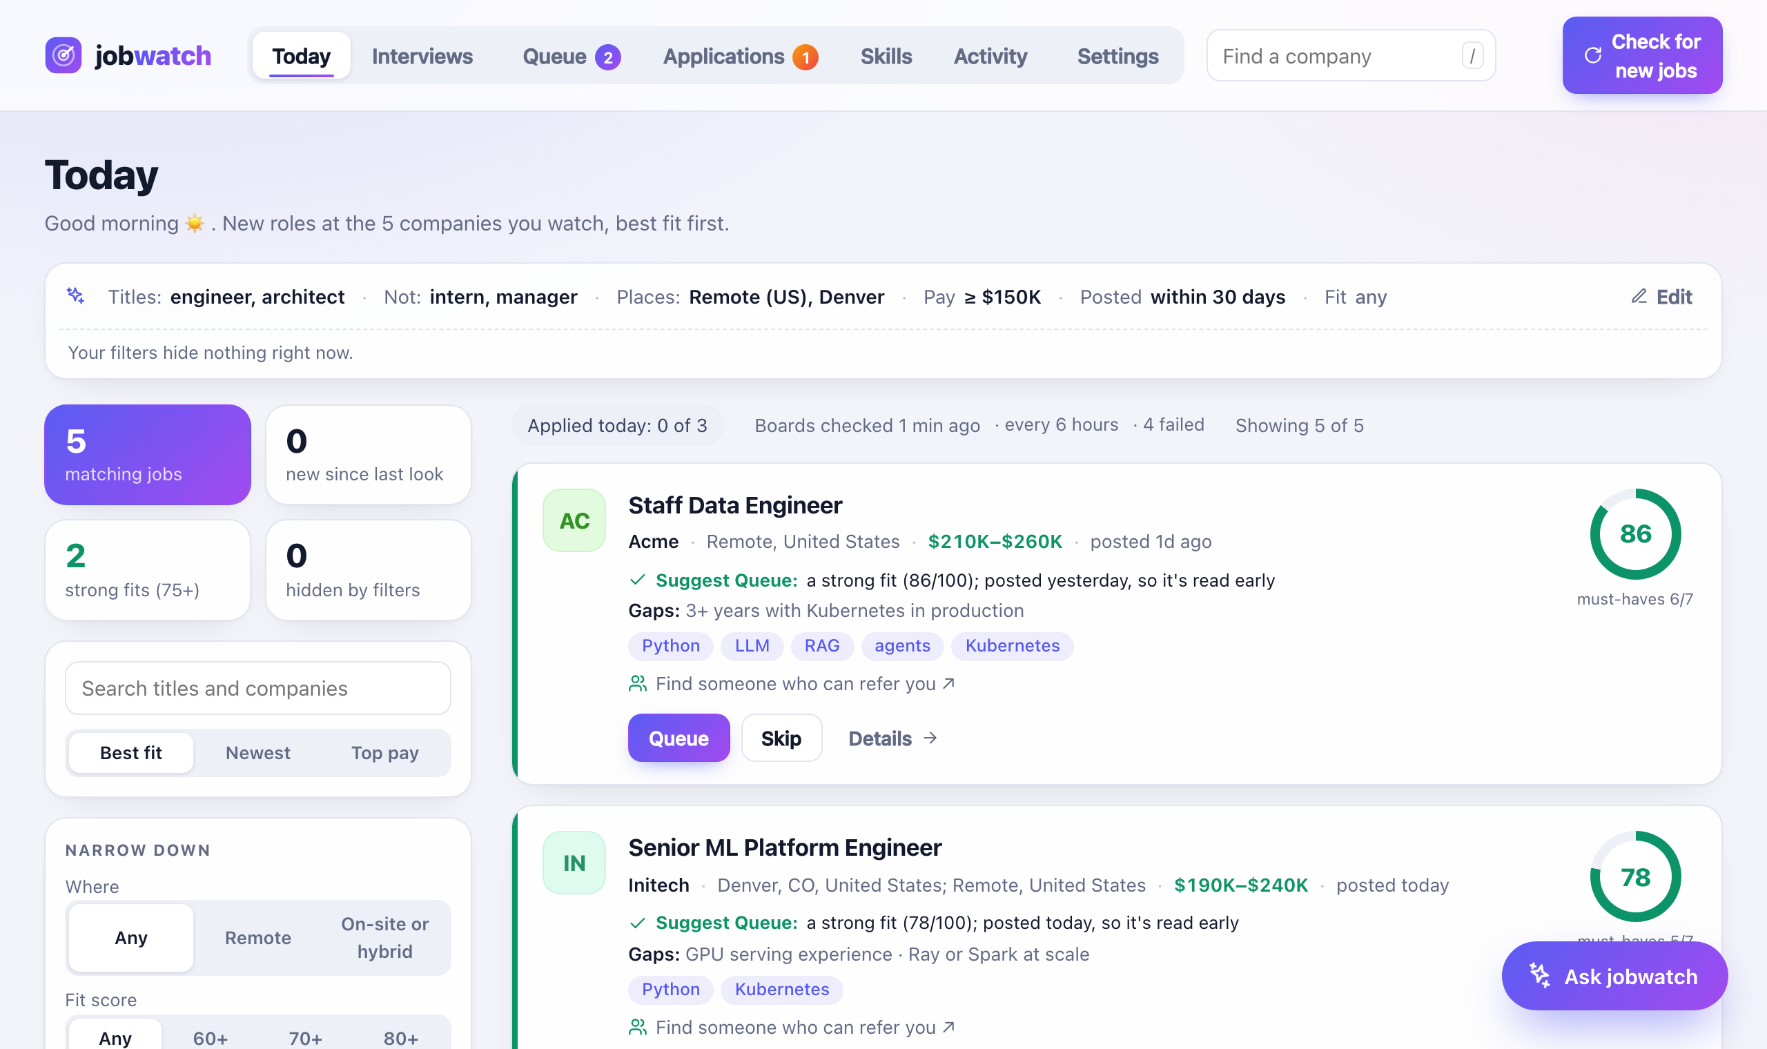Click the 86 fit score ring
1767x1049 pixels.
click(1635, 534)
